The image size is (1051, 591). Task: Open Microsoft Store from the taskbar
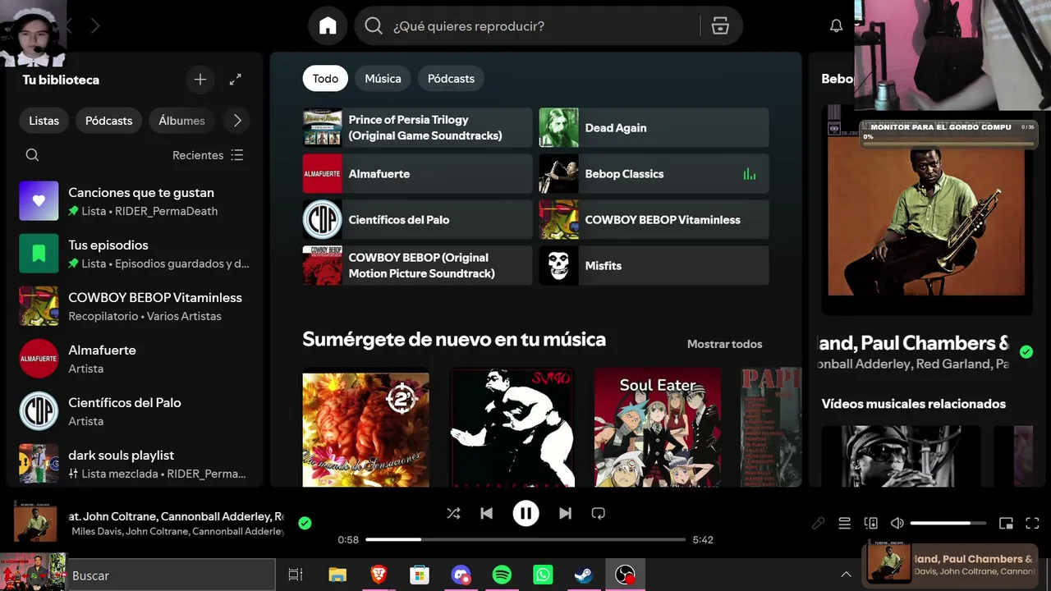point(420,575)
